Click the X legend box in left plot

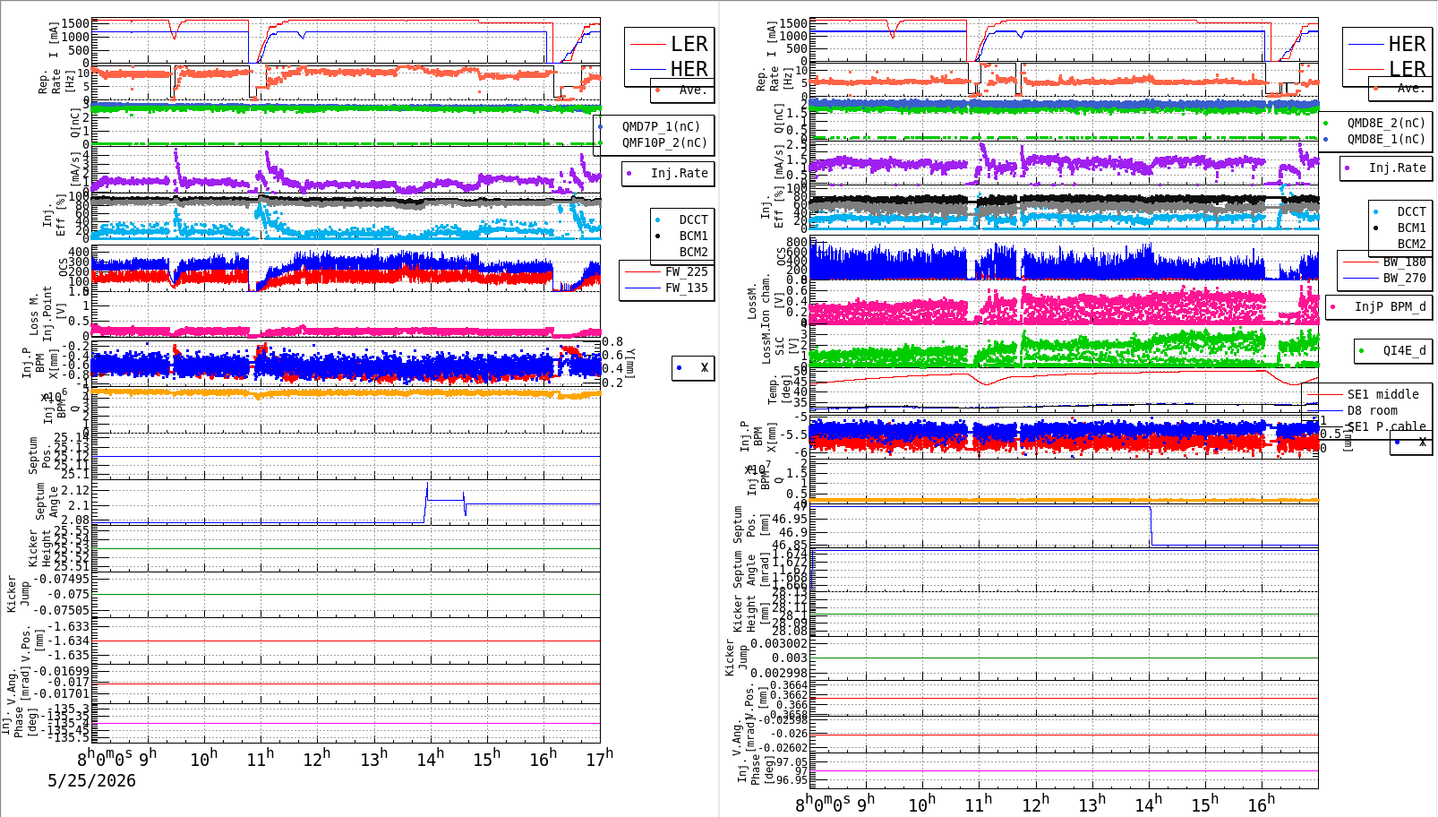(693, 367)
